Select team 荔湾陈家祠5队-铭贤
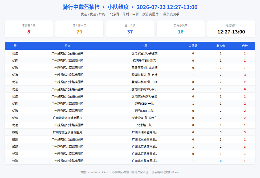260x178 pixels. point(144,96)
